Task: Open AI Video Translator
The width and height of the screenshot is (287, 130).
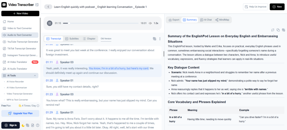Action: coord(20,62)
